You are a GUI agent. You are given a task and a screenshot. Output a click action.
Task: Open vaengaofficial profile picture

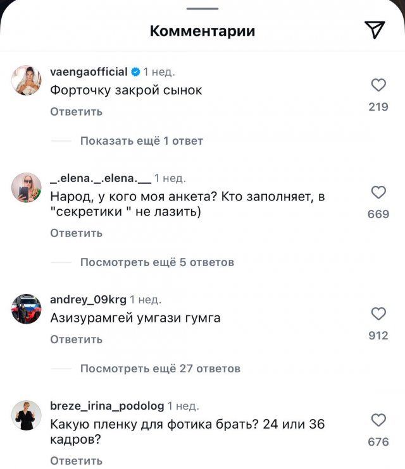click(27, 80)
